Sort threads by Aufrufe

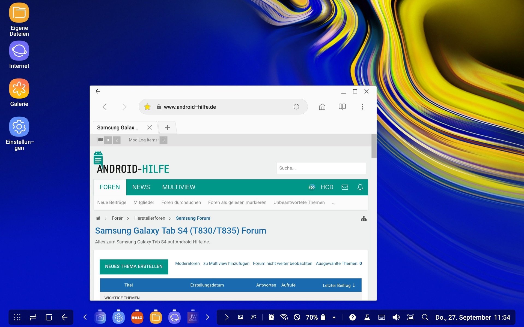tap(288, 285)
